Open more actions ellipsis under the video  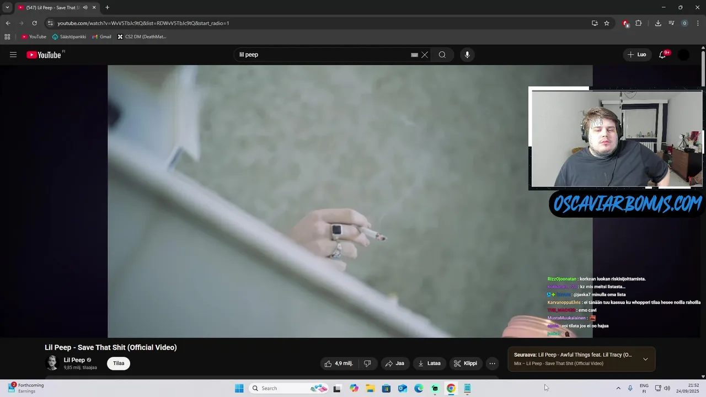(x=493, y=363)
